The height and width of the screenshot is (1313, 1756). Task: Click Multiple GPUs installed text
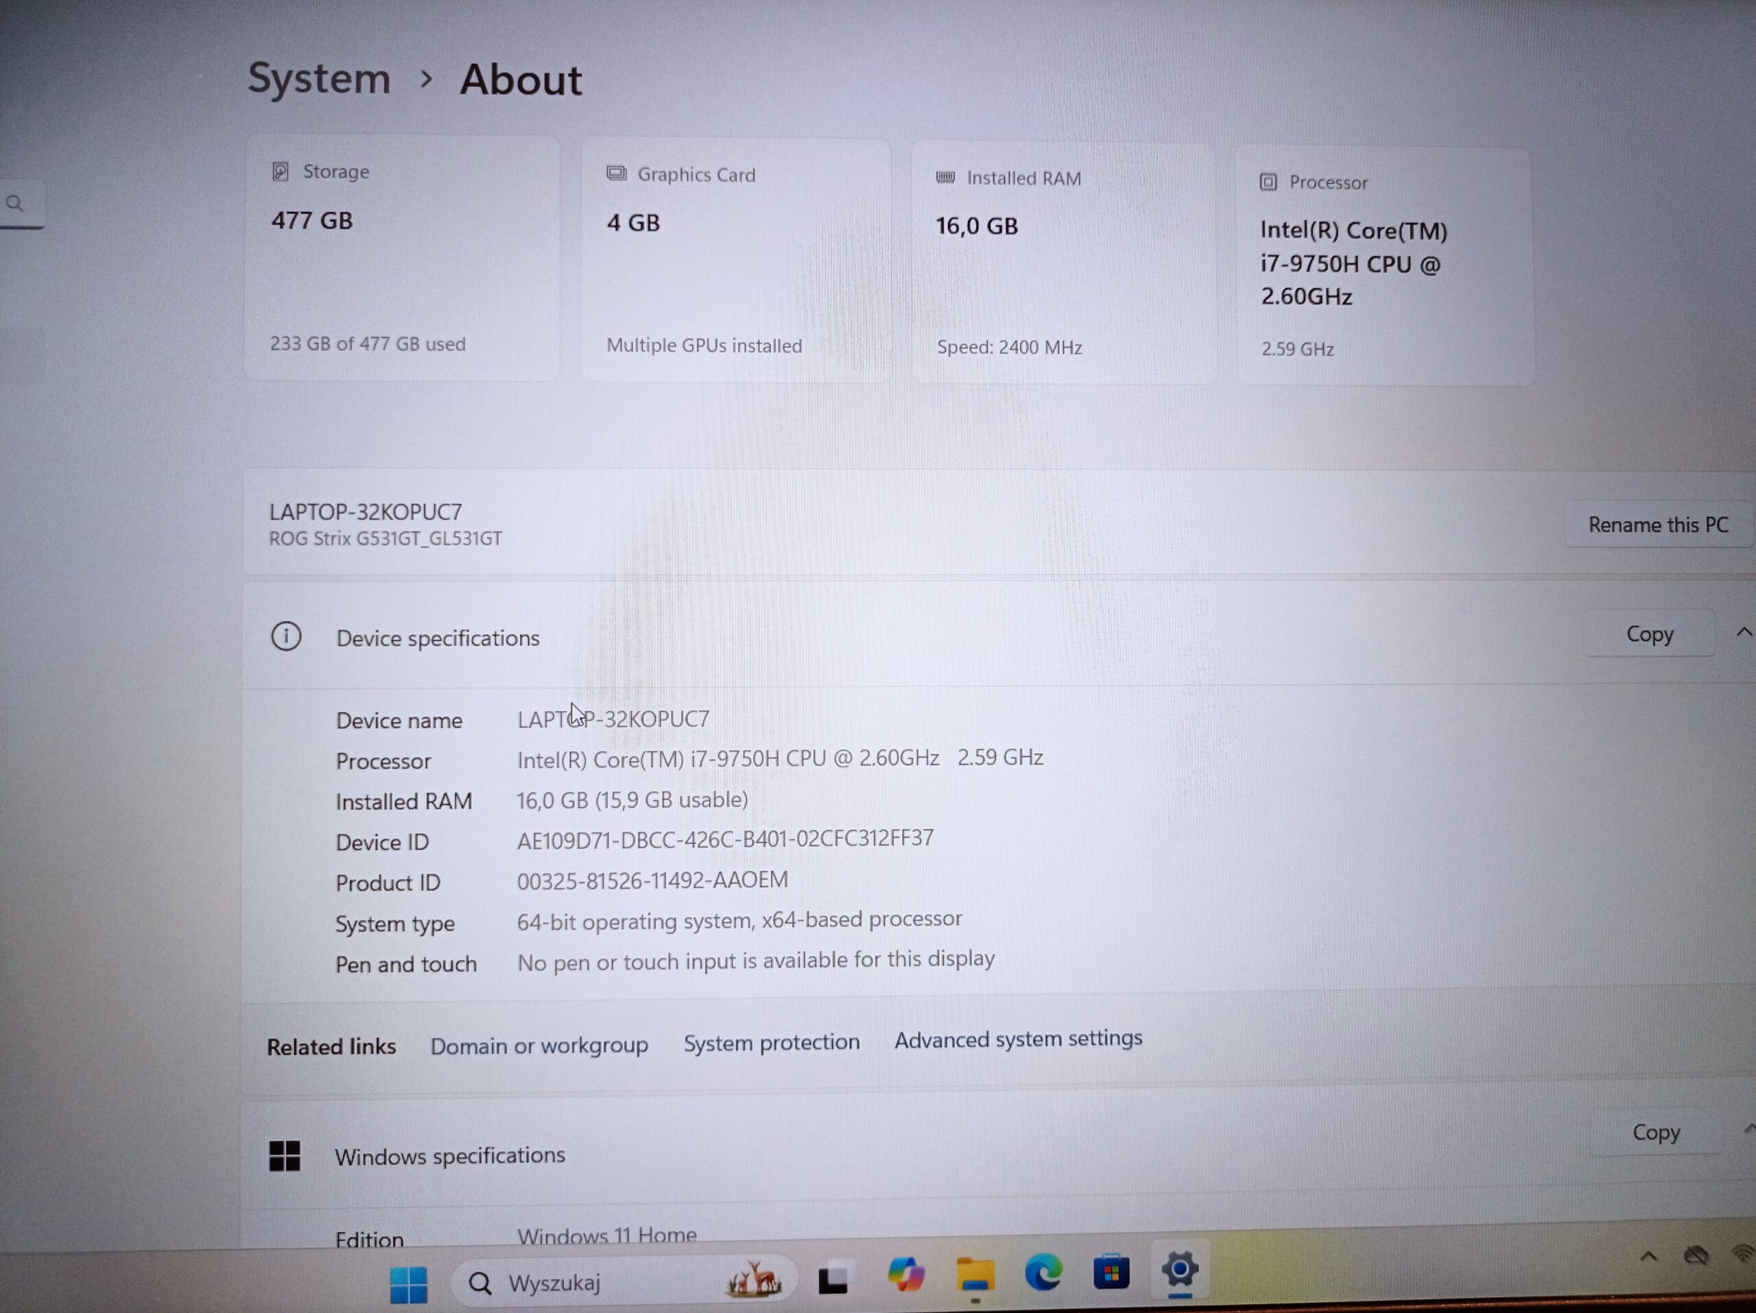704,345
